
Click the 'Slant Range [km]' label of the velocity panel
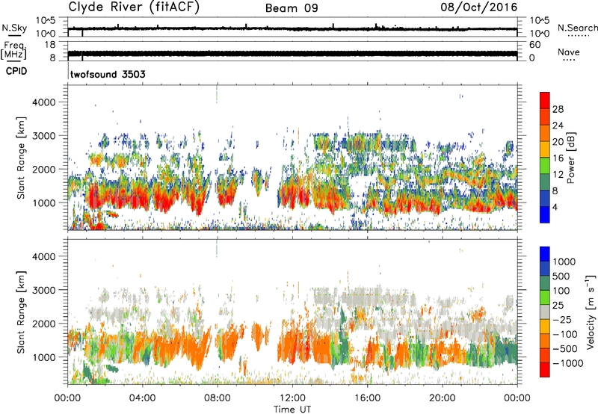[x=22, y=312]
